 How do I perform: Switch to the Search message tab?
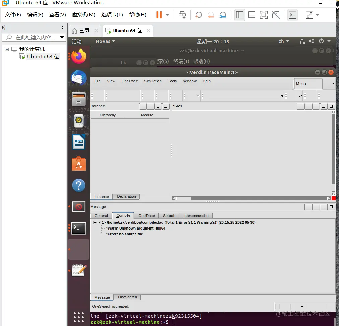[x=169, y=216]
